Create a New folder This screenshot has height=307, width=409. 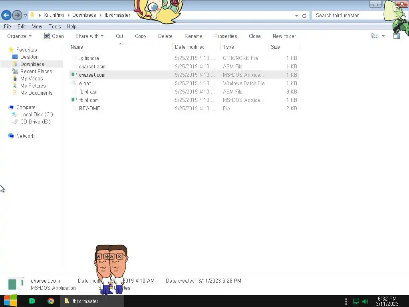284,36
